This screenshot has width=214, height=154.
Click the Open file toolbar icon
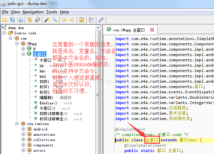[5, 20]
